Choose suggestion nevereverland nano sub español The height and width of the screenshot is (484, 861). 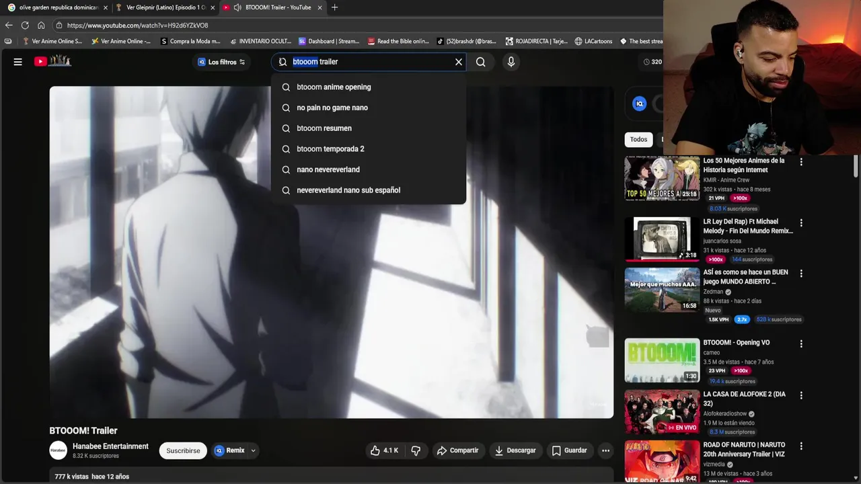click(x=369, y=190)
